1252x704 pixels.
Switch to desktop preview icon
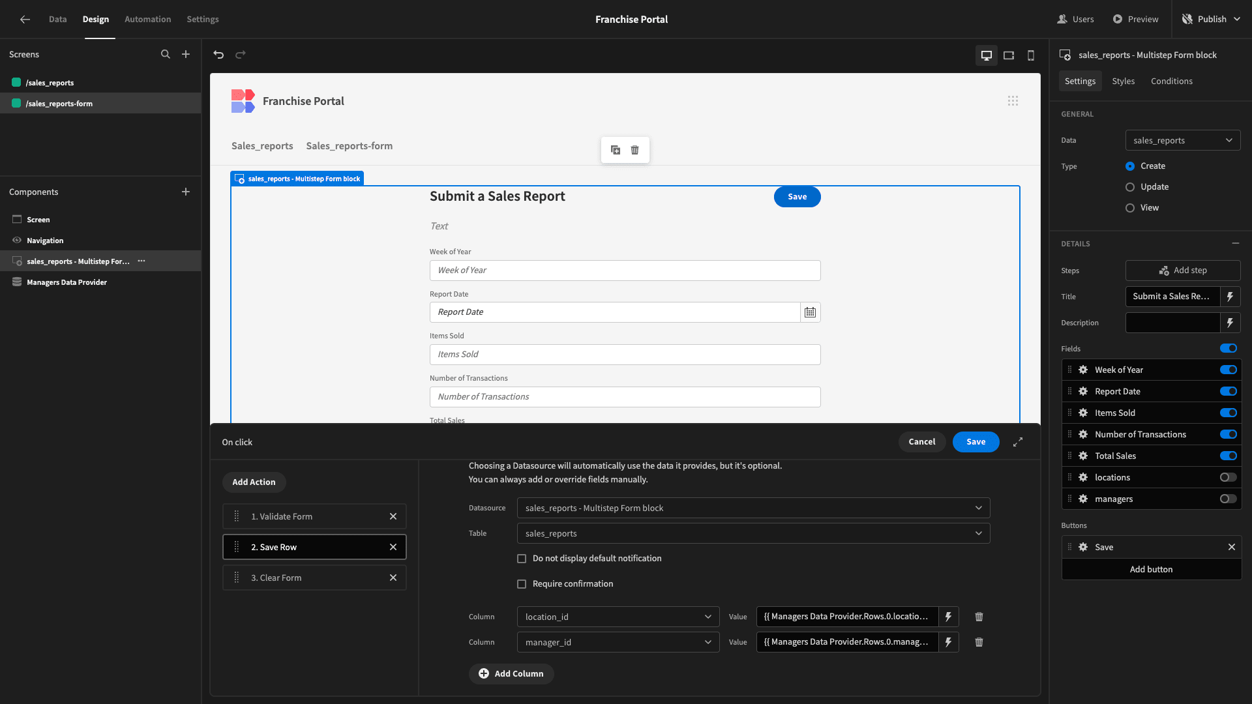[987, 55]
